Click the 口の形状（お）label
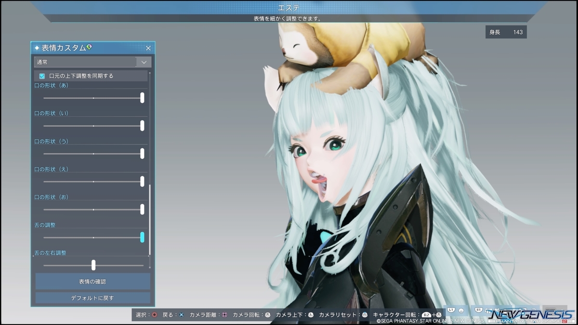This screenshot has width=578, height=325. pos(52,197)
